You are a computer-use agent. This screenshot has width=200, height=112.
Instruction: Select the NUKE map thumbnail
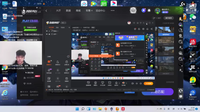166,61
